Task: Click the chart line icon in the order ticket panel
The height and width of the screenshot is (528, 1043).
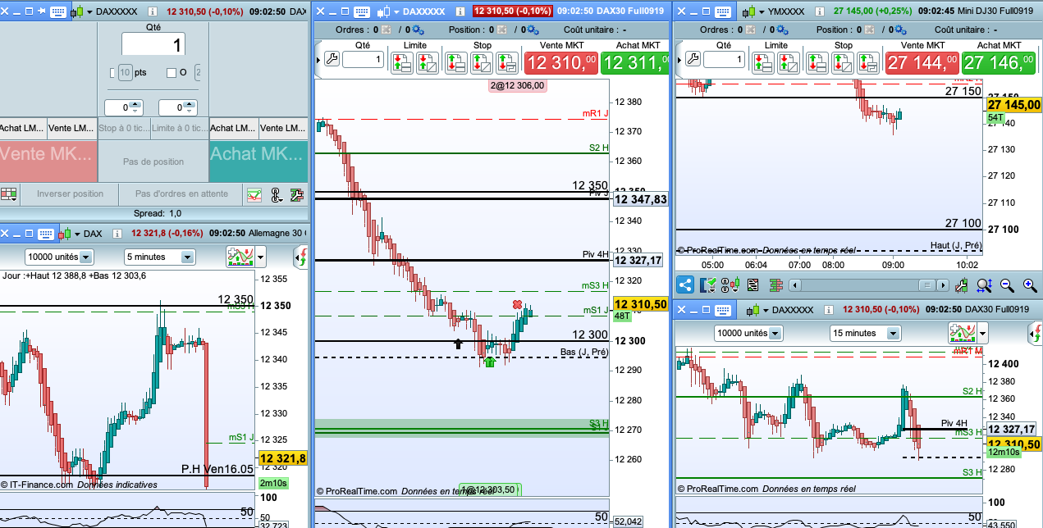Action: [254, 194]
